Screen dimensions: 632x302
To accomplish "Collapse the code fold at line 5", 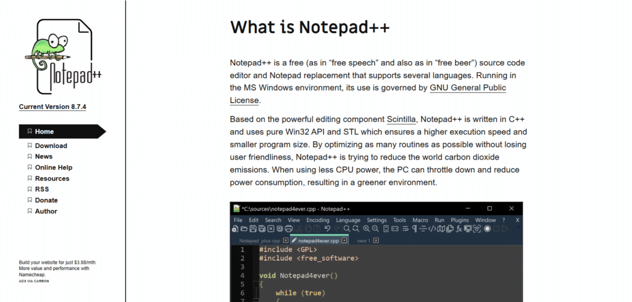I will click(255, 284).
